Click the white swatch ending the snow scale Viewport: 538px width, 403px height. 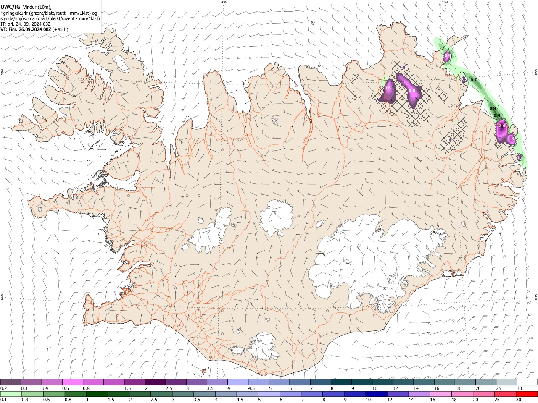(x=527, y=382)
